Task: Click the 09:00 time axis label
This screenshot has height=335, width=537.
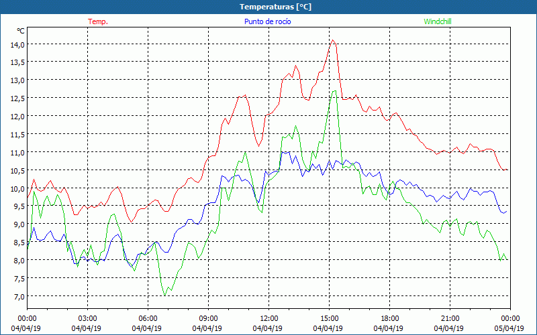Action: (x=208, y=319)
